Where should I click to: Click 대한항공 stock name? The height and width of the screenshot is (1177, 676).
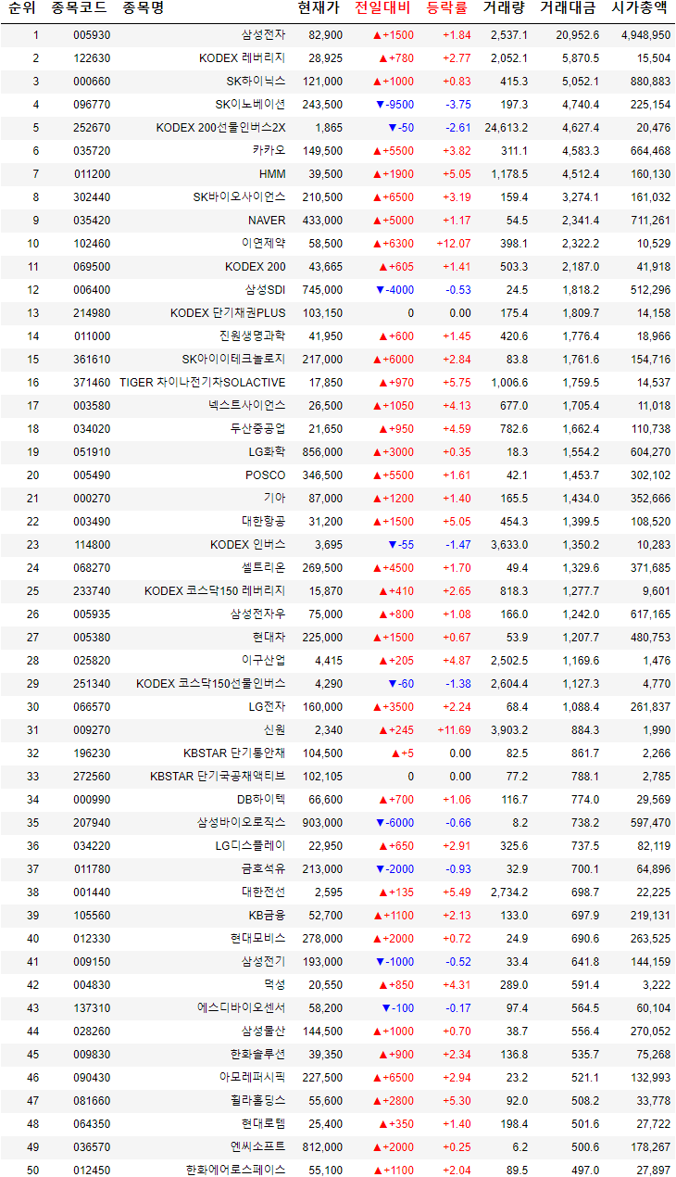263,522
